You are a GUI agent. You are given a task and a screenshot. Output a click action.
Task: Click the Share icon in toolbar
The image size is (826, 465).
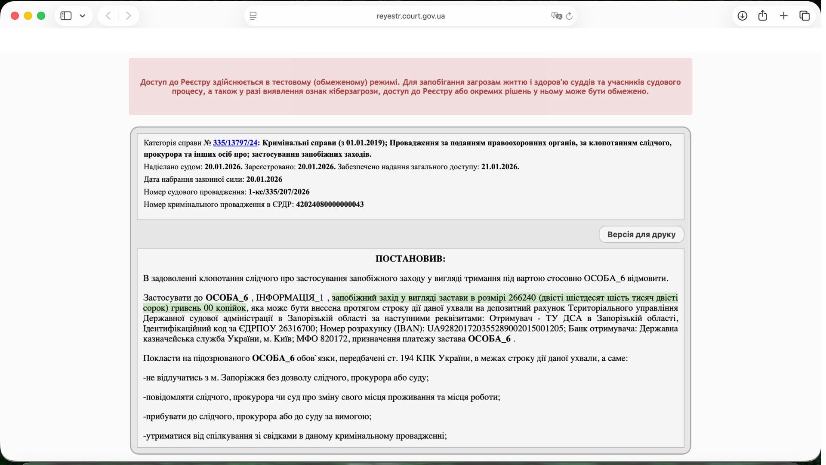[763, 16]
